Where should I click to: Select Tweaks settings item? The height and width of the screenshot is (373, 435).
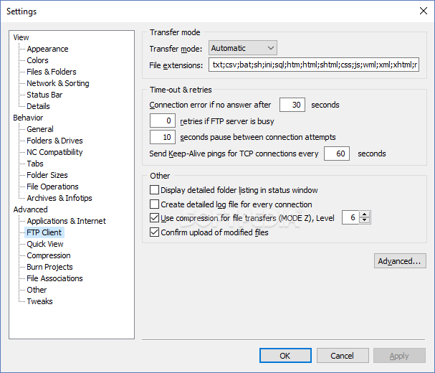click(39, 301)
